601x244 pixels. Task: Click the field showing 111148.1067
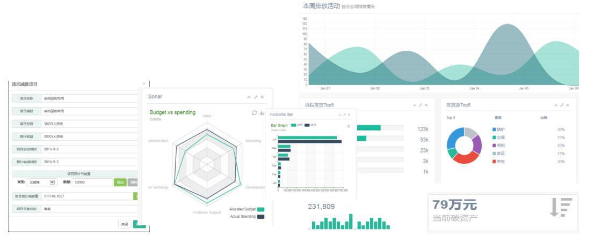87,196
